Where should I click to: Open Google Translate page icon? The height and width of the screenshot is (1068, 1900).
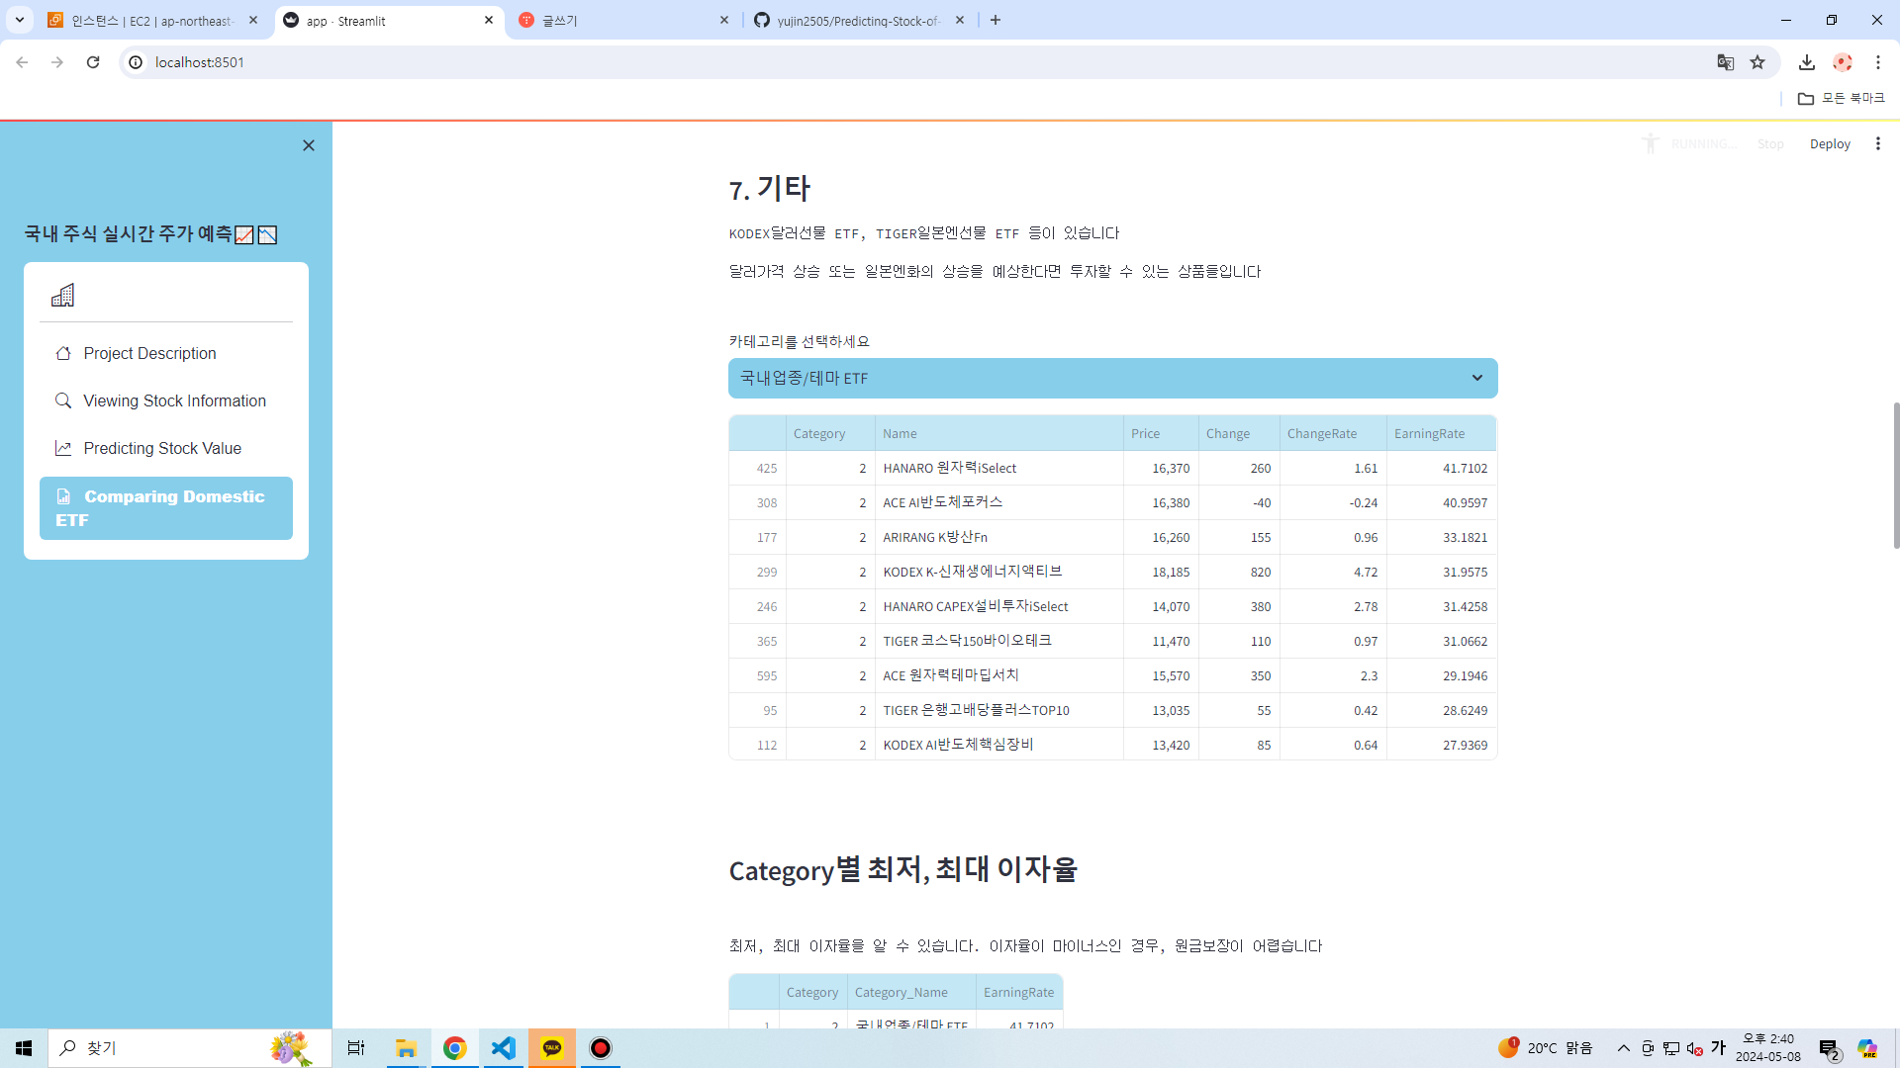coord(1726,62)
